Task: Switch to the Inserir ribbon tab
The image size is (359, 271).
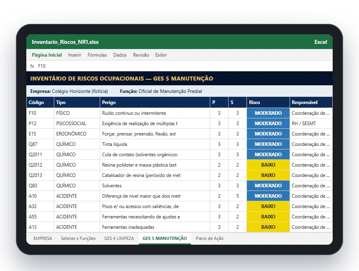Action: pos(75,55)
